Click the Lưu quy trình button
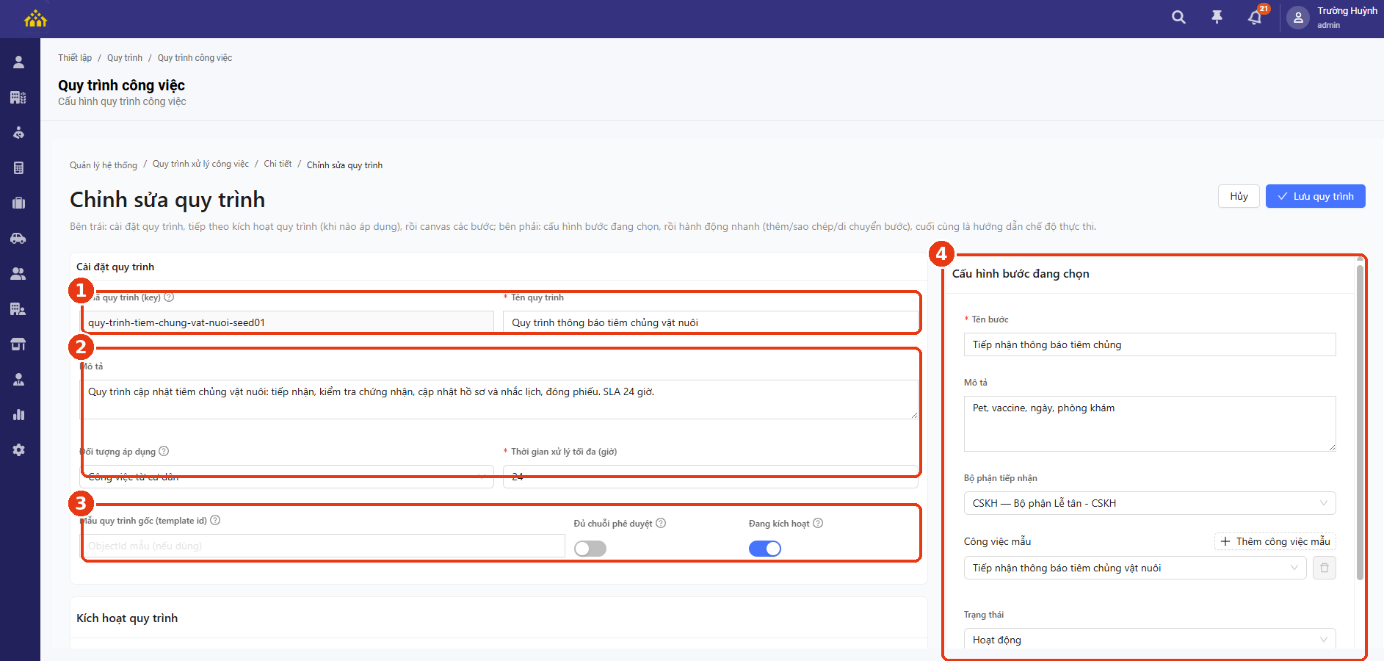Screen dimensions: 1384x661 1316,196
